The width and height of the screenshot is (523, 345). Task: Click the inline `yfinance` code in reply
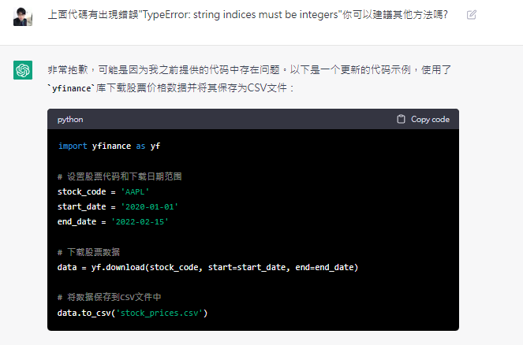tap(71, 88)
